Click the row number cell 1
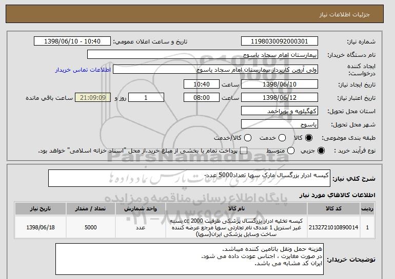 367,227
